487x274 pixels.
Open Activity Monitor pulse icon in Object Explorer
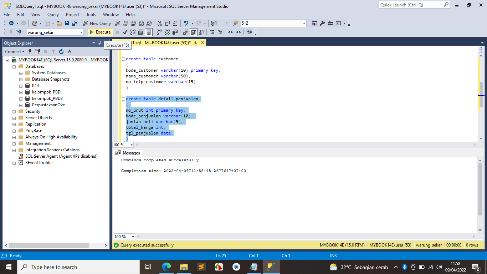[x=69, y=52]
